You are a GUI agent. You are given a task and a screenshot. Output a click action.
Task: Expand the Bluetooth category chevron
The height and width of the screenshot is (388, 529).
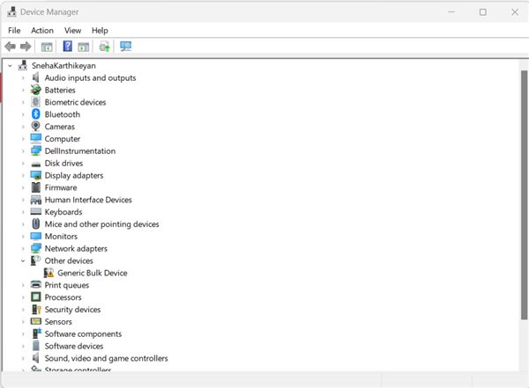(x=23, y=114)
